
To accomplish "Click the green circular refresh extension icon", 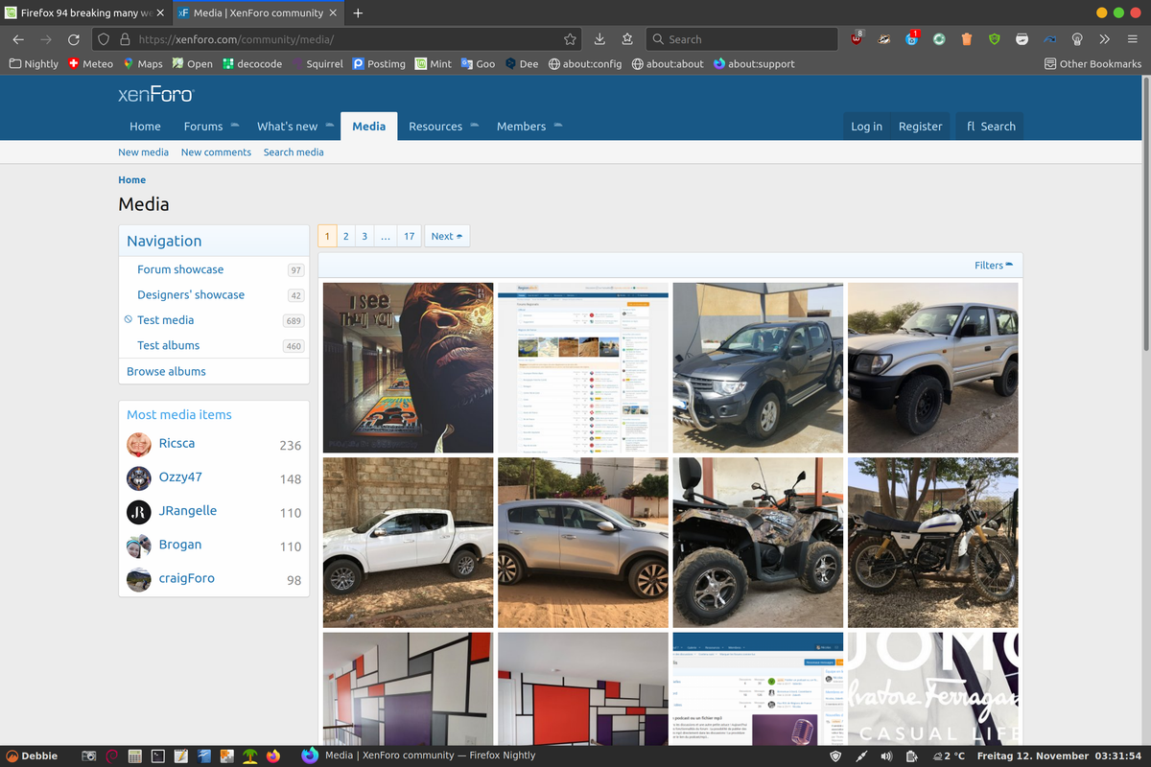I will (939, 39).
